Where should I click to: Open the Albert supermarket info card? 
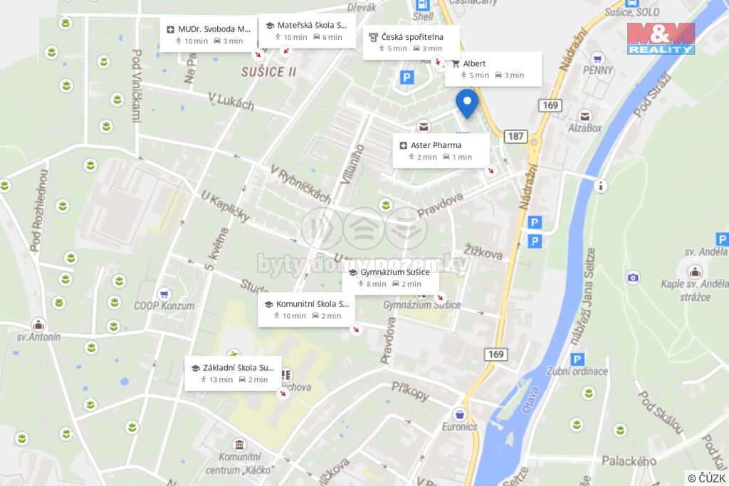(493, 69)
